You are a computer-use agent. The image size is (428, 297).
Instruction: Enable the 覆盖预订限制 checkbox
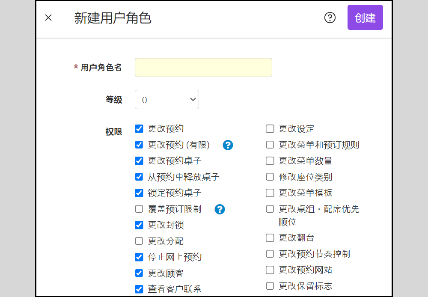[139, 209]
